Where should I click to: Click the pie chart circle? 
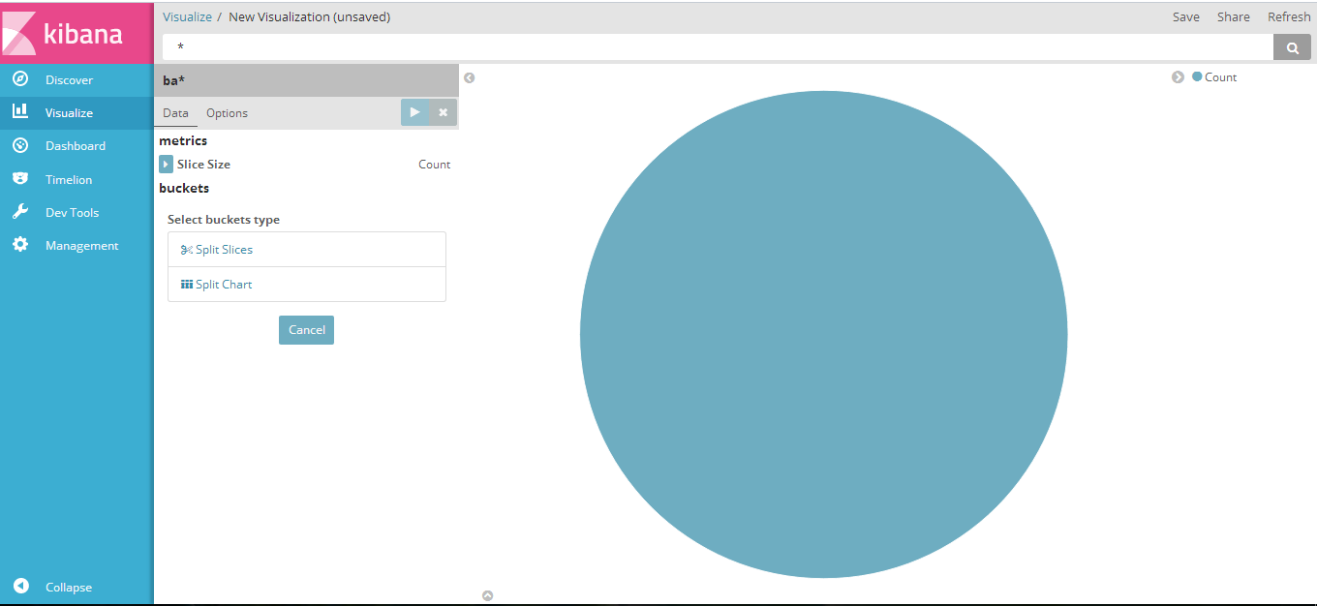[x=823, y=335]
